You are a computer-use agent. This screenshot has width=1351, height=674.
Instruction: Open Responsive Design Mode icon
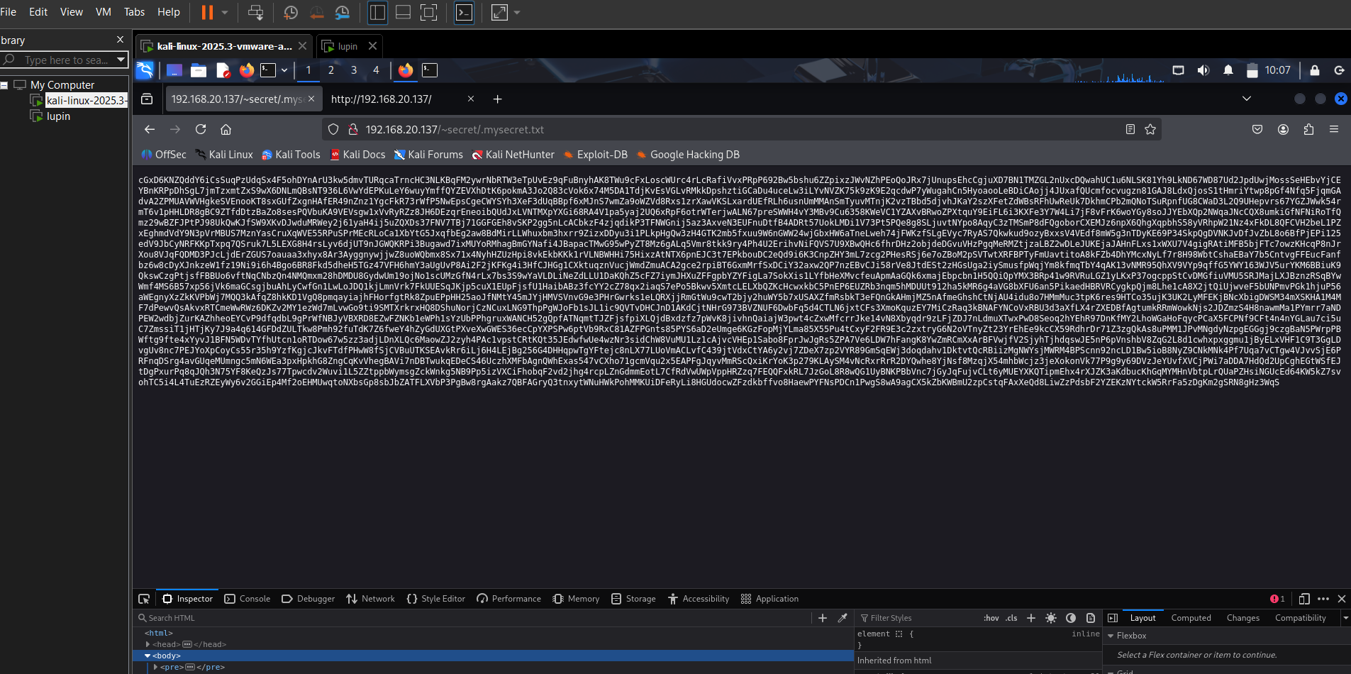tap(1303, 599)
